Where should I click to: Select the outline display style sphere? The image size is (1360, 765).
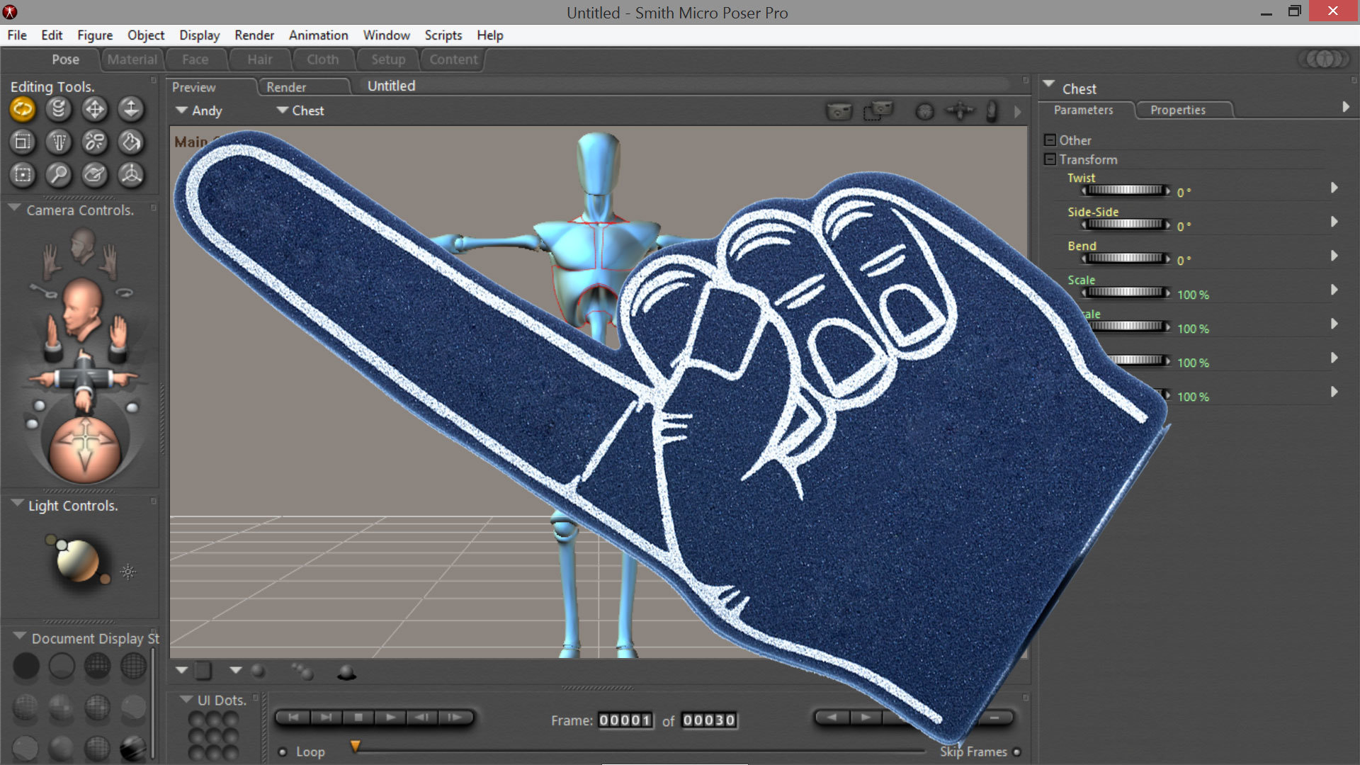[x=62, y=666]
